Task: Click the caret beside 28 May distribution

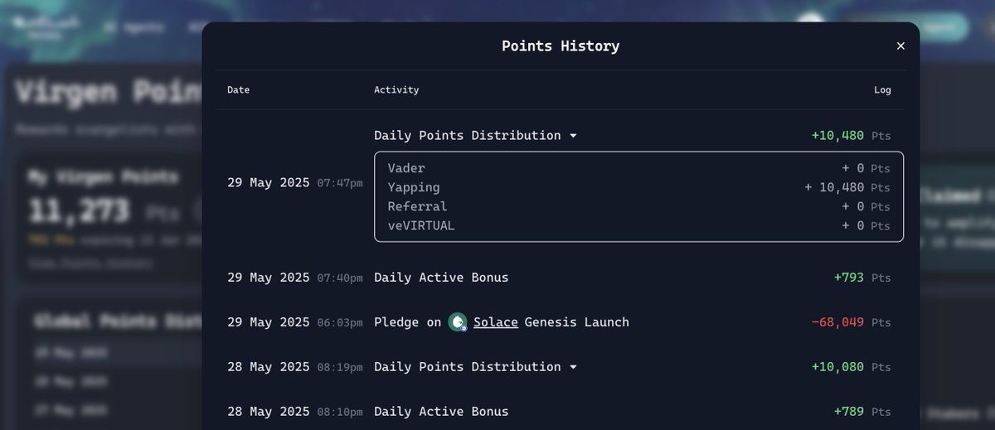Action: click(573, 367)
